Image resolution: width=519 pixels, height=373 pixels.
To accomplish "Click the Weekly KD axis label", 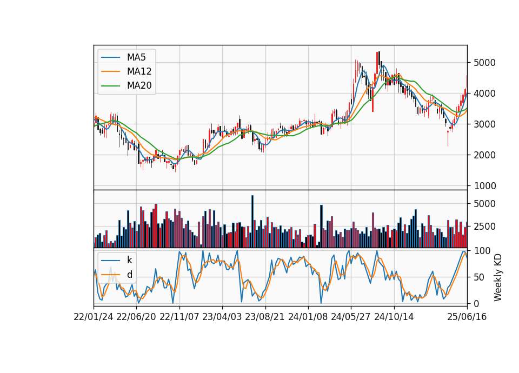I will 498,277.
